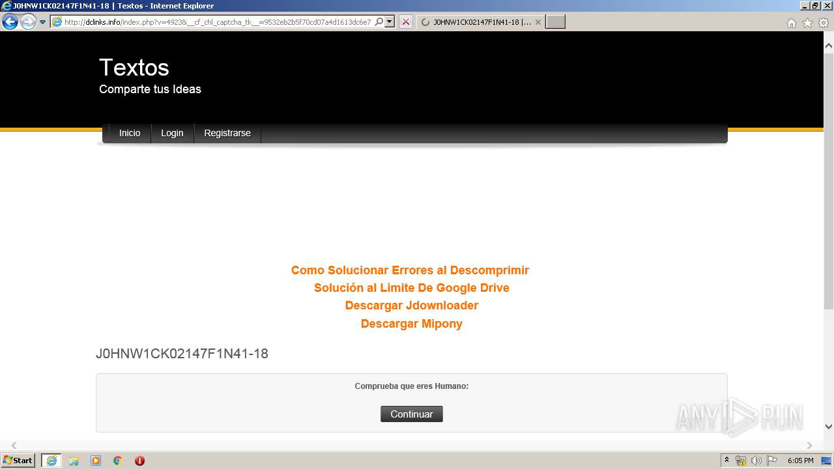Click the browser Forward arrow button

[x=28, y=22]
